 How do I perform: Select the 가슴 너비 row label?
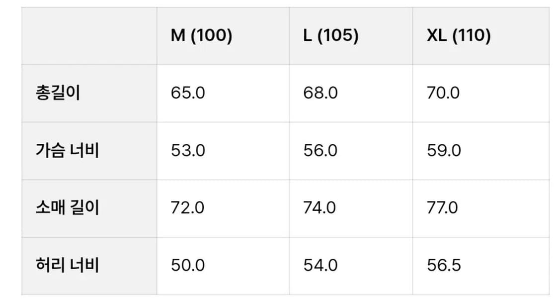coord(68,150)
